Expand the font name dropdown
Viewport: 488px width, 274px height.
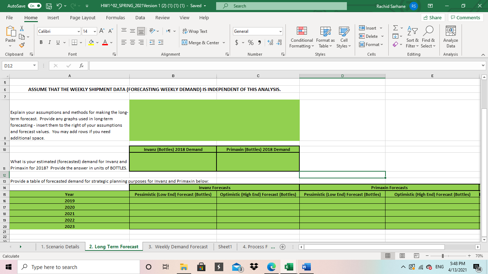(x=78, y=31)
